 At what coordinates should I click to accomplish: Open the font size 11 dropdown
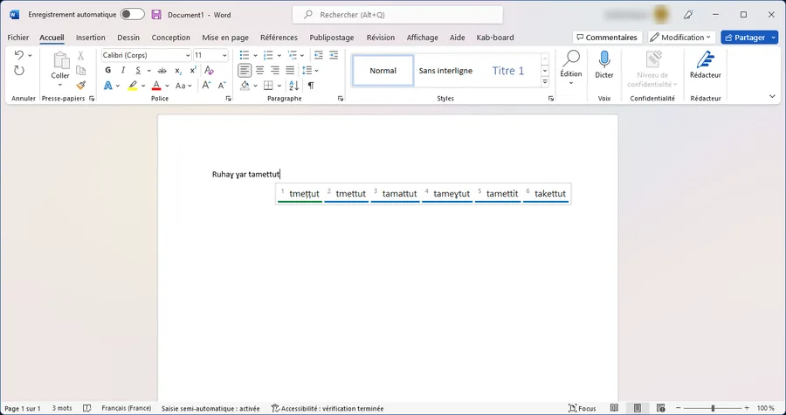(224, 55)
